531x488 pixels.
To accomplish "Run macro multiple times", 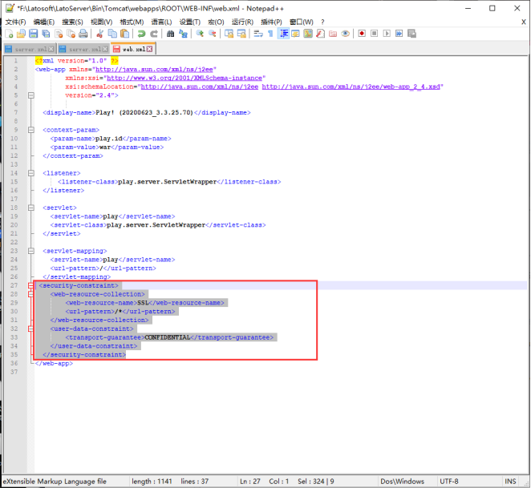I will (x=399, y=34).
